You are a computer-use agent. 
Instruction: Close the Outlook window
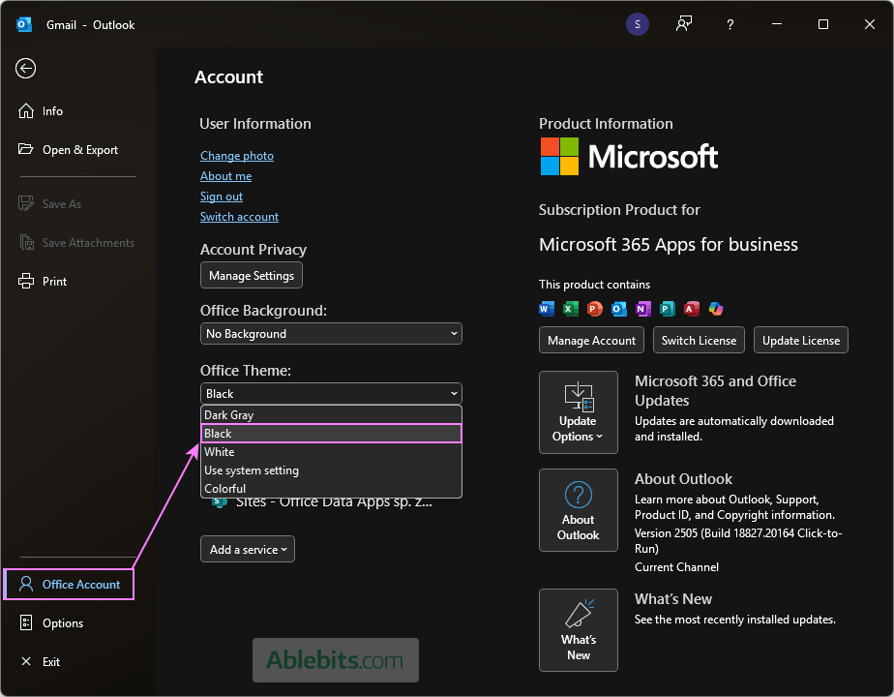[870, 24]
